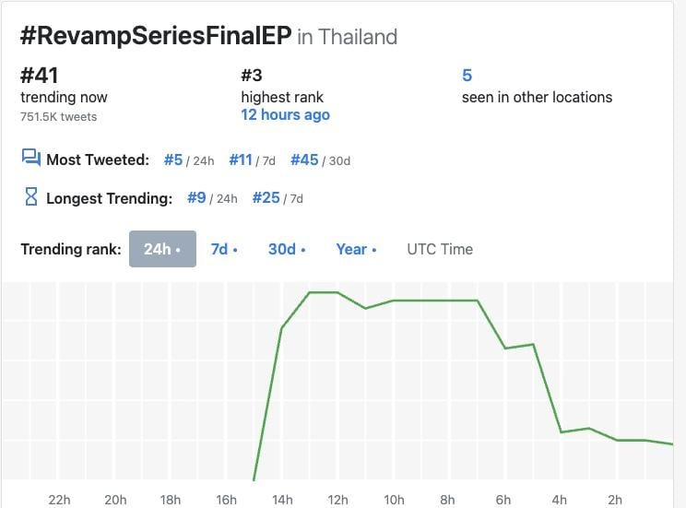The height and width of the screenshot is (508, 686).
Task: Open the #11 most tweeted 7d rank link
Action: pos(241,159)
